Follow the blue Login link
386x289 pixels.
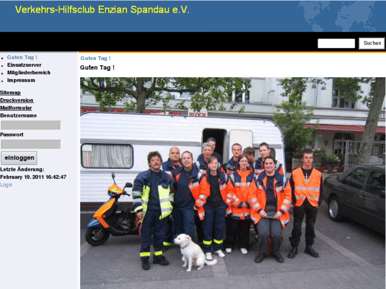[x=6, y=185]
